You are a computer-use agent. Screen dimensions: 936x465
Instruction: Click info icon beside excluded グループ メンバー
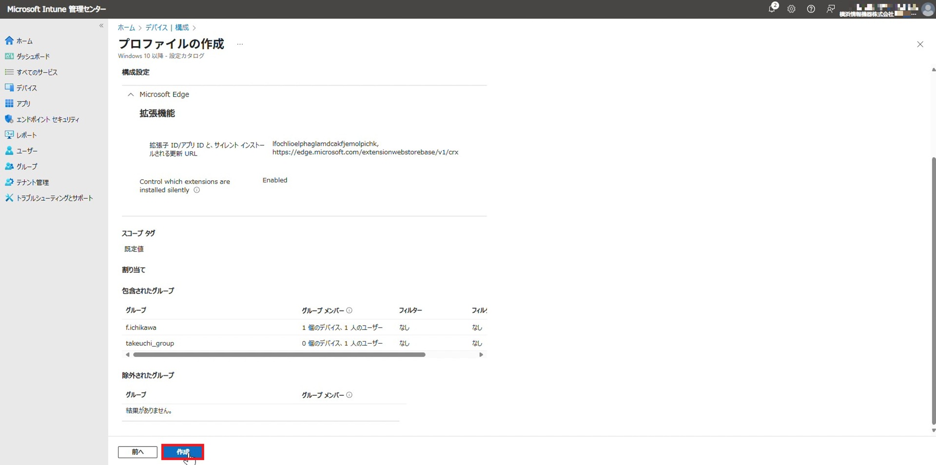click(x=349, y=395)
